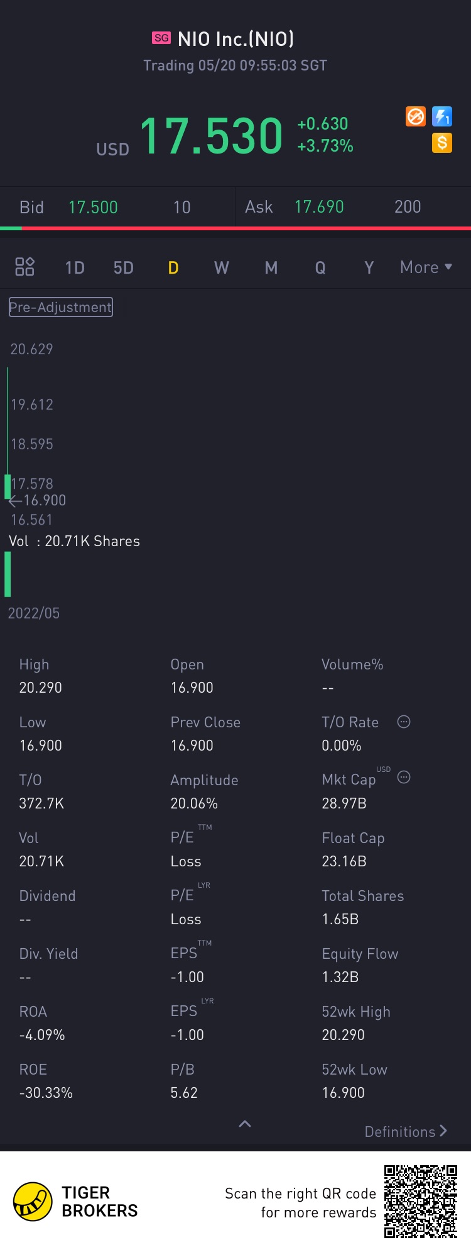Select the weekly W chart tab

(x=222, y=268)
